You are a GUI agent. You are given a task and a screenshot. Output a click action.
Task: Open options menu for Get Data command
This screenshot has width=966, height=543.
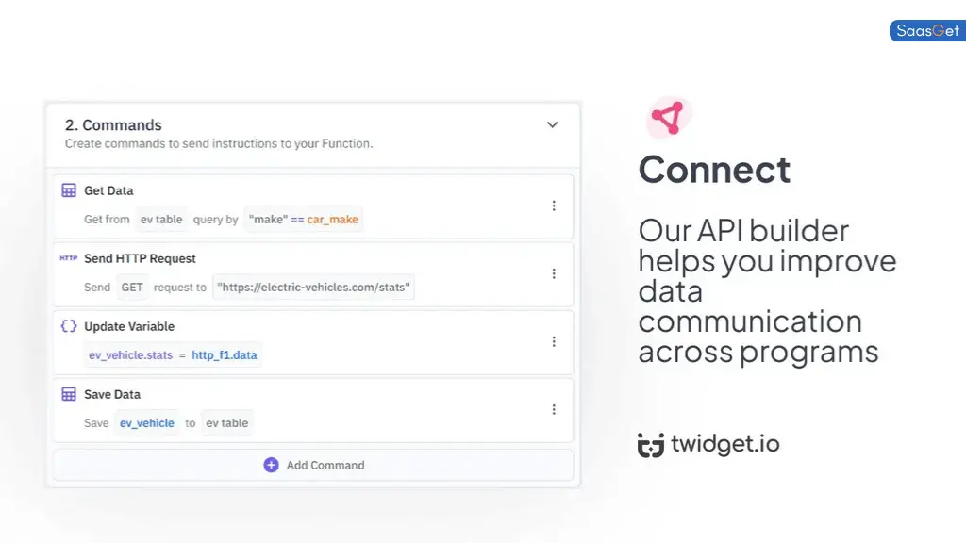[x=554, y=206]
